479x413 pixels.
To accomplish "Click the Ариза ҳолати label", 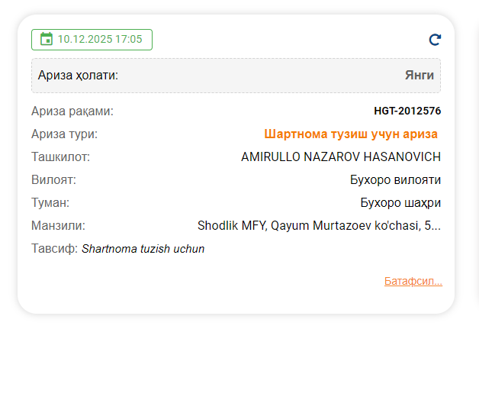I will pyautogui.click(x=78, y=76).
